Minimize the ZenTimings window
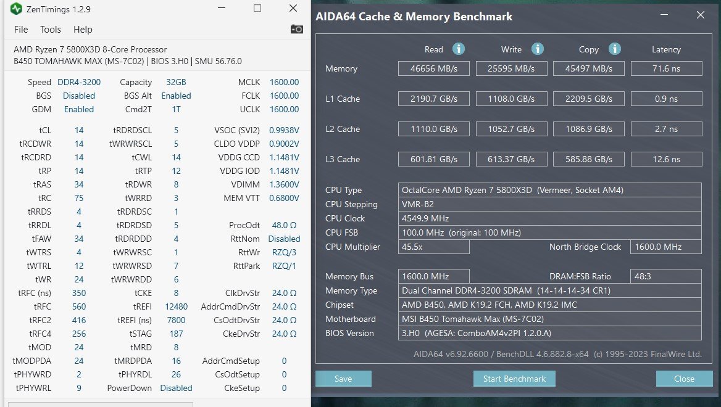 [x=222, y=8]
